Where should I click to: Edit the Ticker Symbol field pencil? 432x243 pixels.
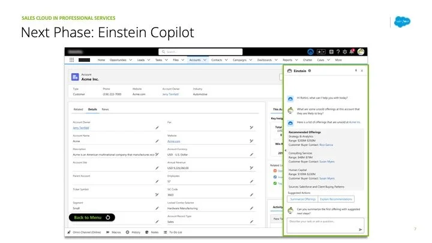pos(157,194)
